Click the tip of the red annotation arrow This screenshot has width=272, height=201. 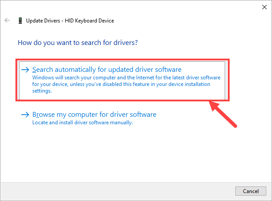[x=211, y=104]
